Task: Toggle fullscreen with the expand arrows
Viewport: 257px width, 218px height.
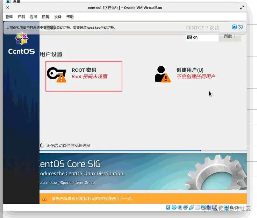Action: point(242,8)
